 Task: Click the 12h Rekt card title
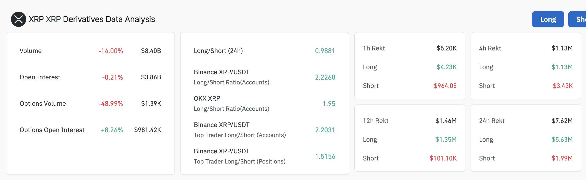point(375,121)
